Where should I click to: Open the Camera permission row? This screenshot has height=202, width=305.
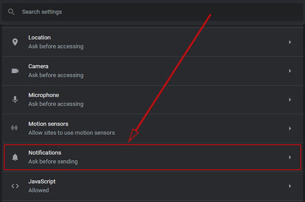coord(152,71)
